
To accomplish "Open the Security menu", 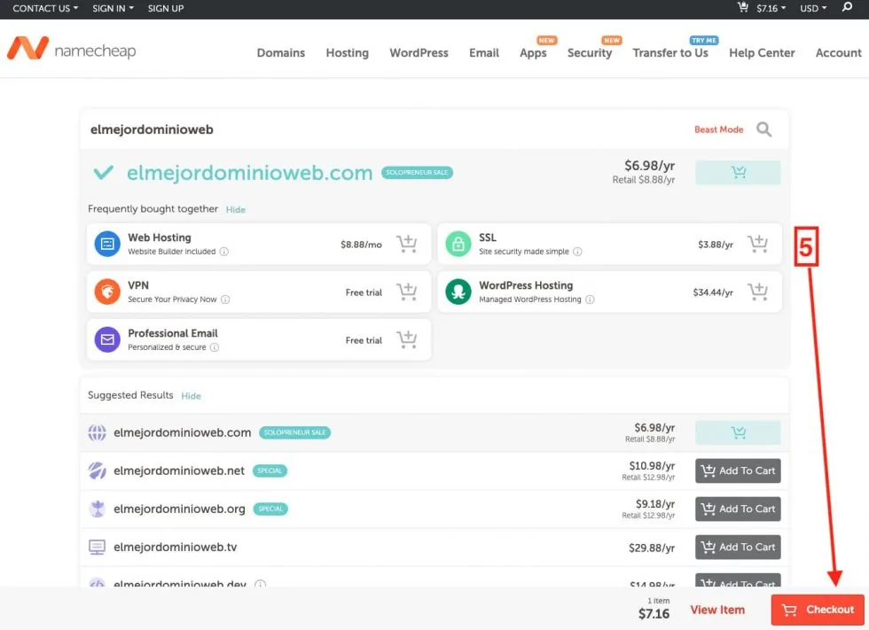I will coord(590,52).
